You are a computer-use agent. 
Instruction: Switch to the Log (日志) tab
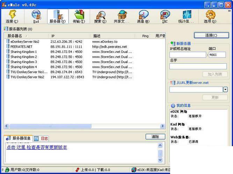coord(41,139)
